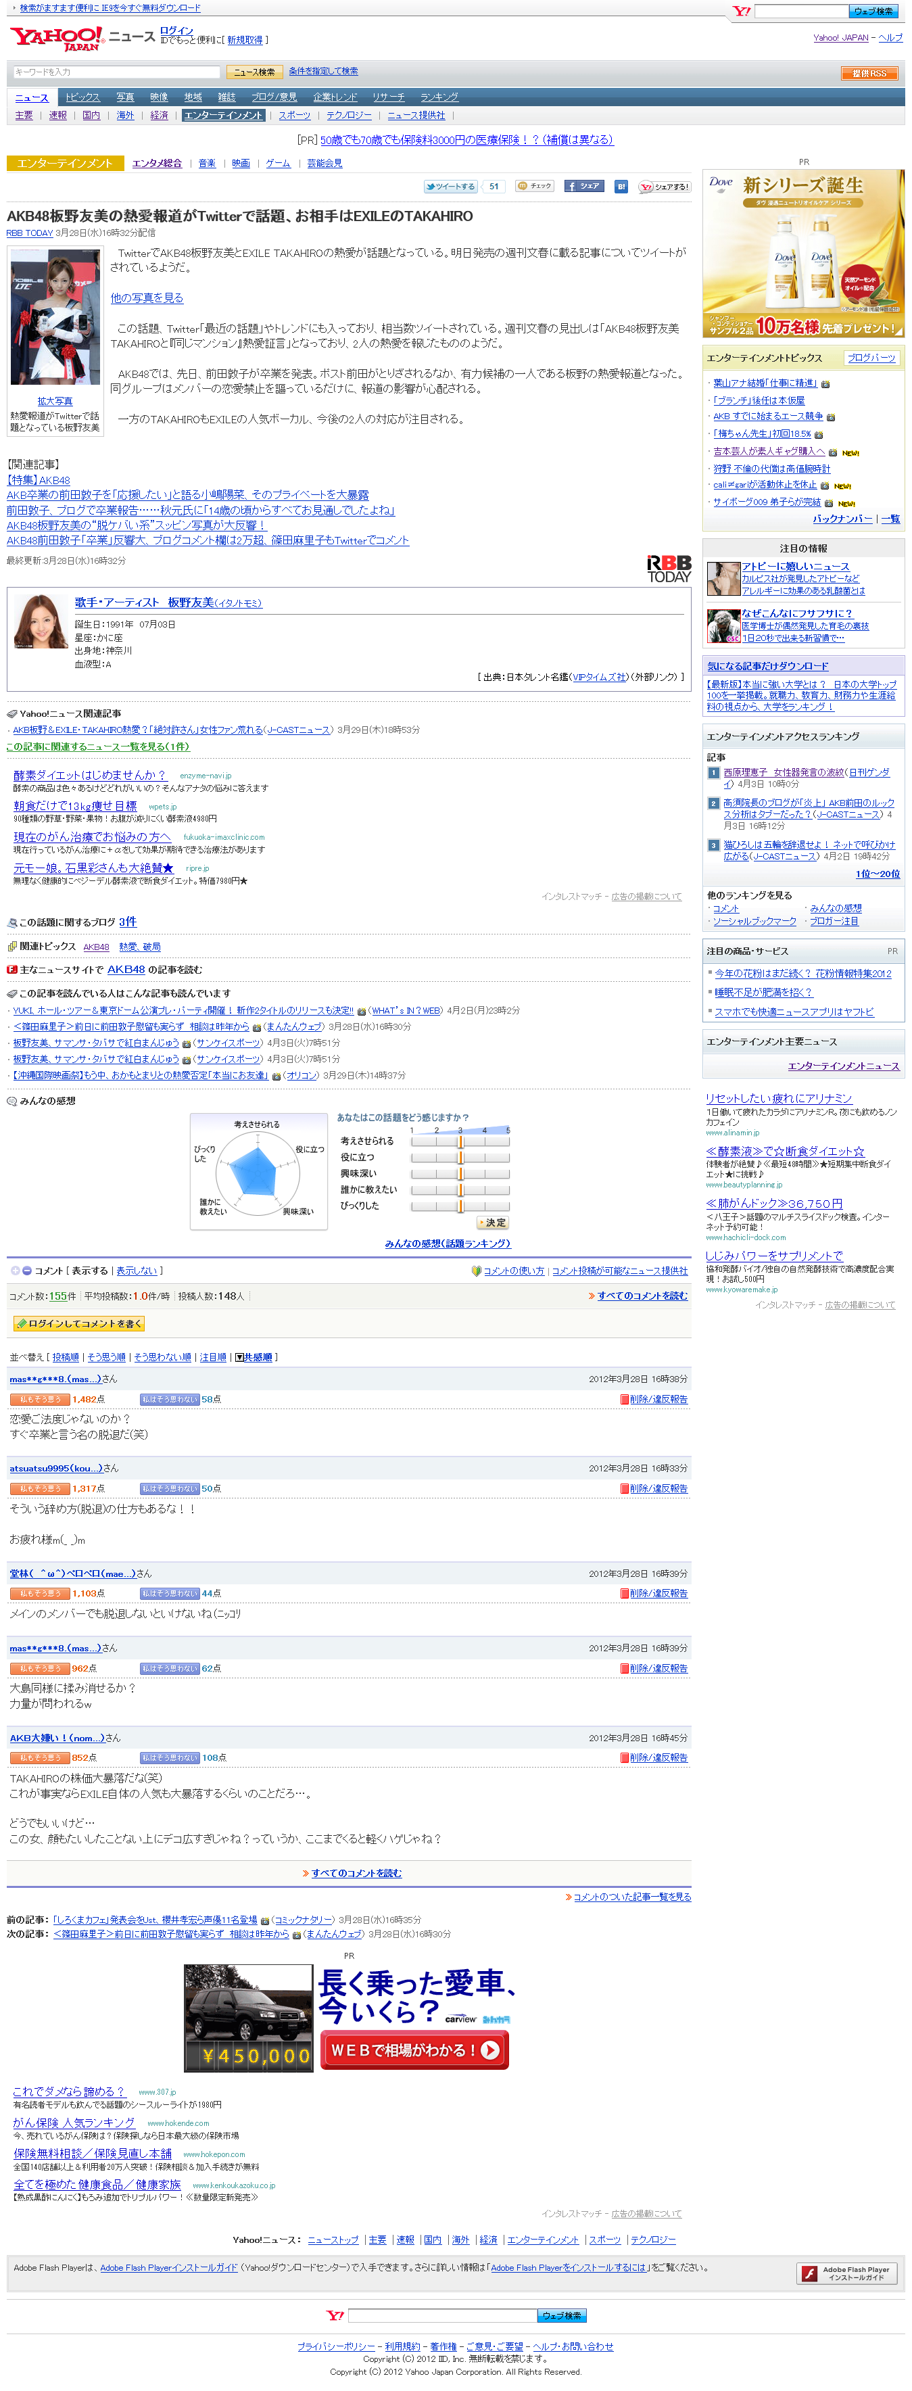Click the 条件を指定して検索 link

(323, 72)
